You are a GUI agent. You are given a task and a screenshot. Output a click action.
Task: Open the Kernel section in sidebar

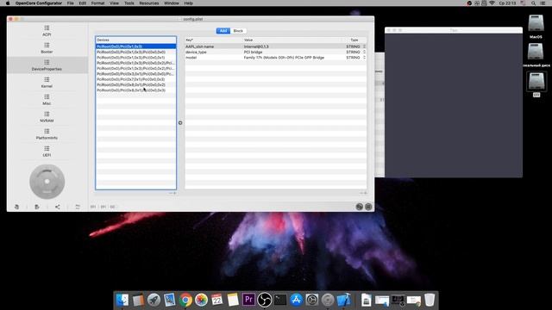click(47, 83)
